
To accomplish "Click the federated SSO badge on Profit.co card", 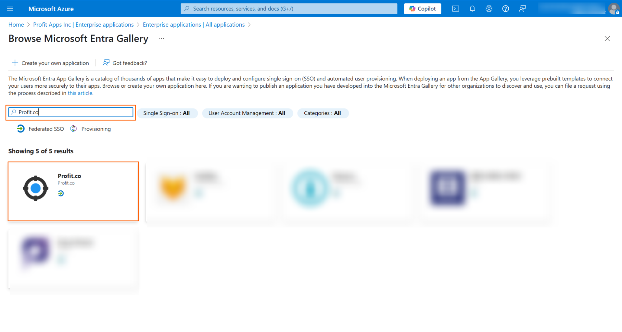I will (61, 194).
